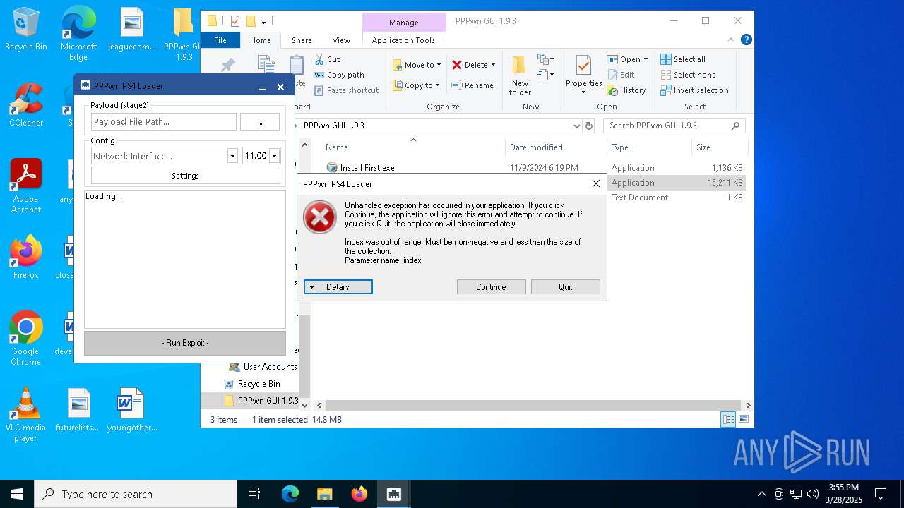Open Application Tools tab
Image resolution: width=904 pixels, height=508 pixels.
[403, 40]
